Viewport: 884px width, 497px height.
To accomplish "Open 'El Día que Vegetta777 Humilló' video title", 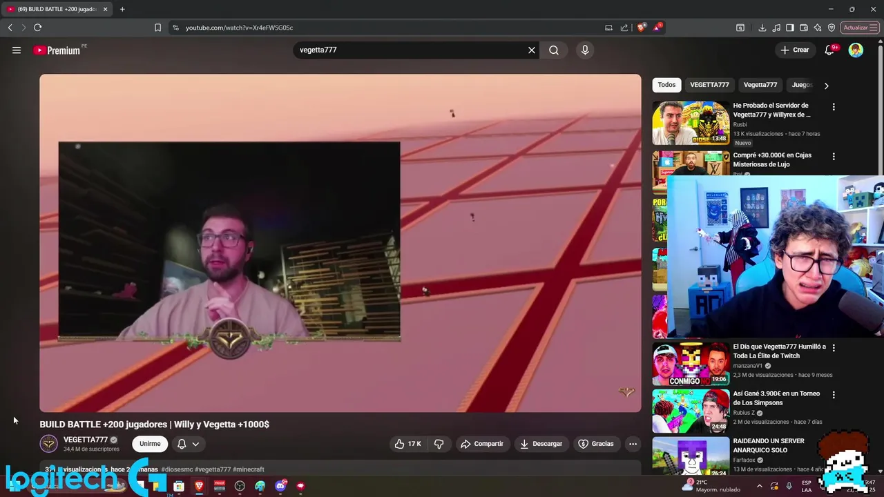I will click(x=779, y=351).
